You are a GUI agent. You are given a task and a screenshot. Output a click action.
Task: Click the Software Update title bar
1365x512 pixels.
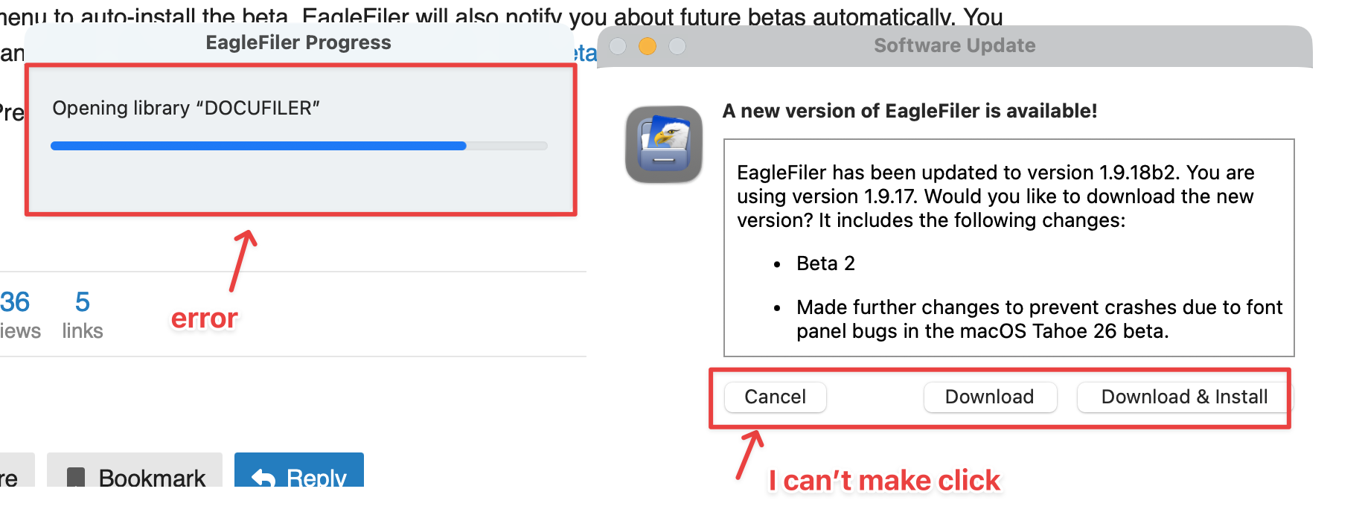[x=954, y=46]
